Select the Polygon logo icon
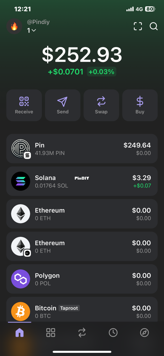164x356 pixels. click(20, 279)
